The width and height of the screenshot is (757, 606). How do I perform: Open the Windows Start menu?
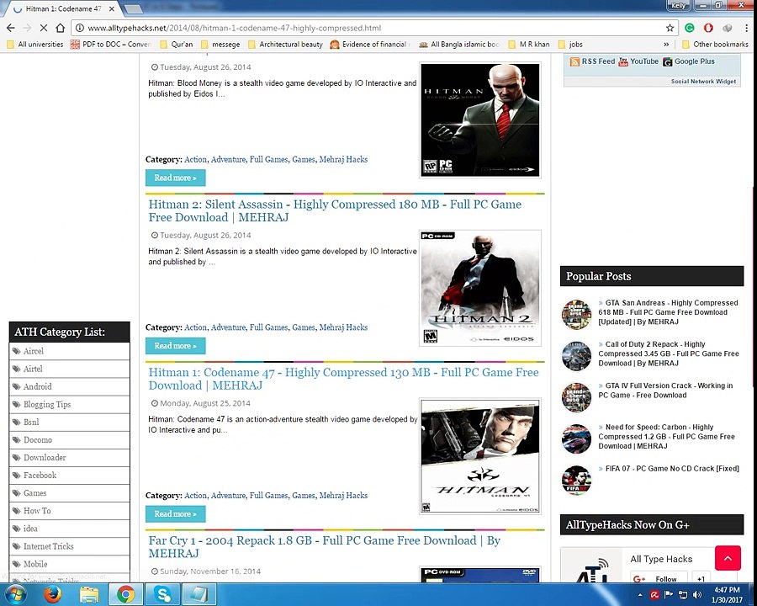click(15, 594)
